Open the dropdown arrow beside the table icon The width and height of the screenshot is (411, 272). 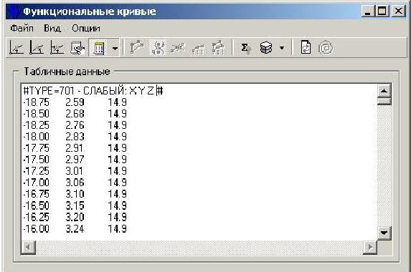click(115, 48)
